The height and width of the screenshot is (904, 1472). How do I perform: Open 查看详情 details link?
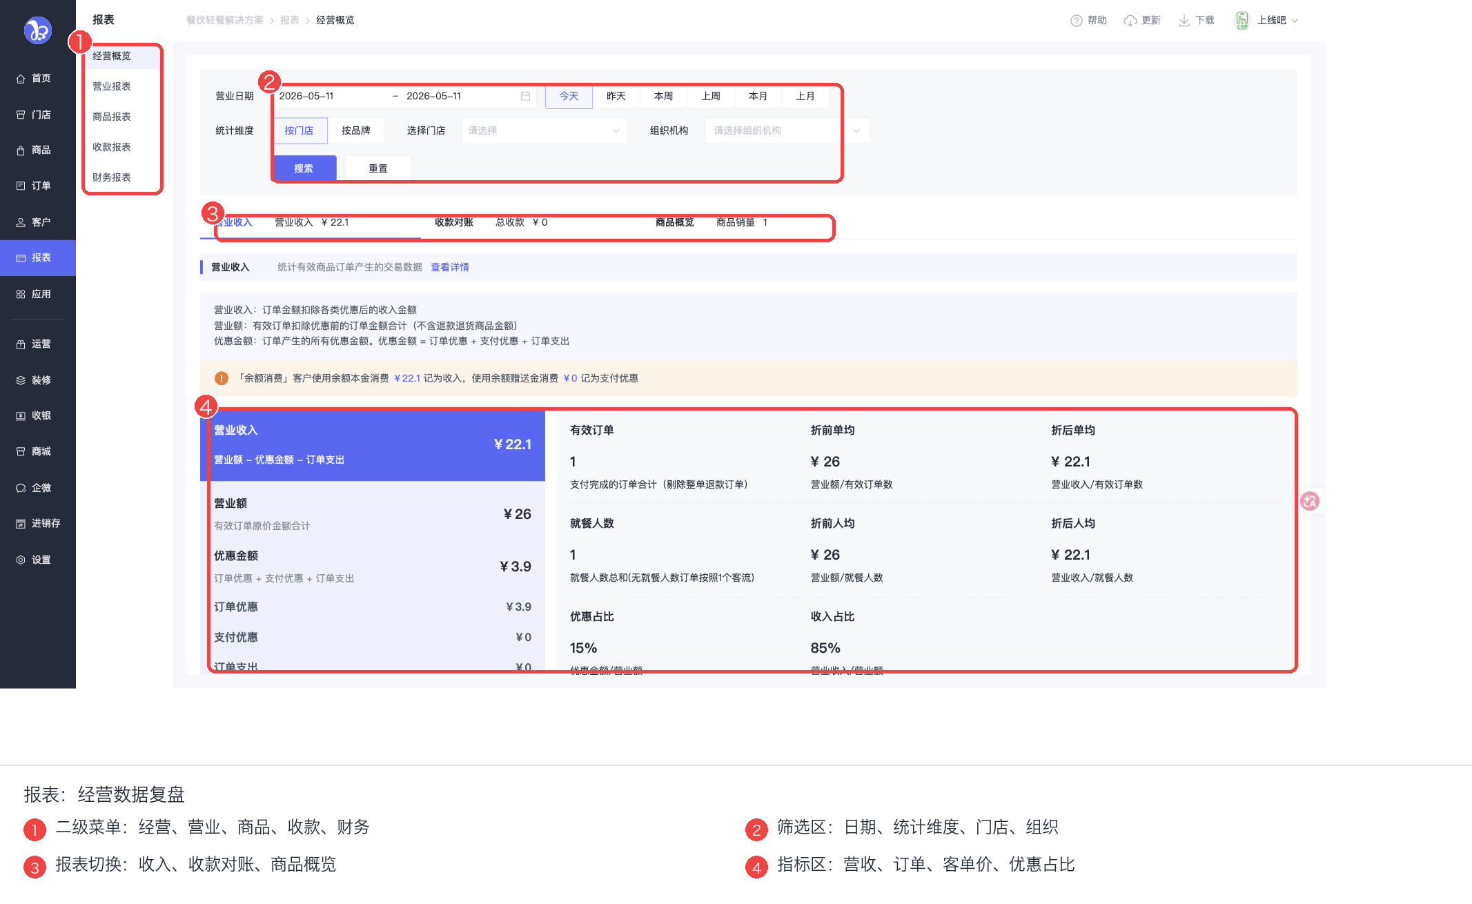click(x=450, y=267)
